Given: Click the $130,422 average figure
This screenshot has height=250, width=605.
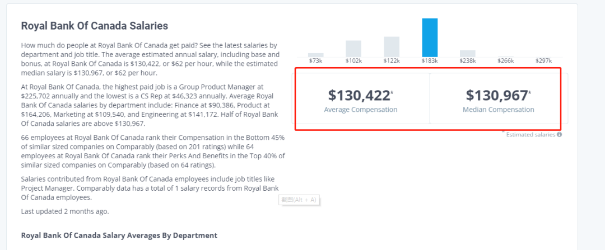Looking at the screenshot, I should pyautogui.click(x=360, y=95).
